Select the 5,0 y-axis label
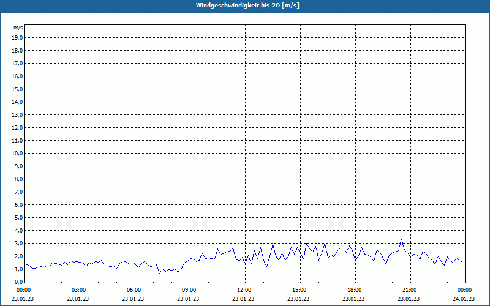Screen dimensions: 490x306 [x=19, y=217]
